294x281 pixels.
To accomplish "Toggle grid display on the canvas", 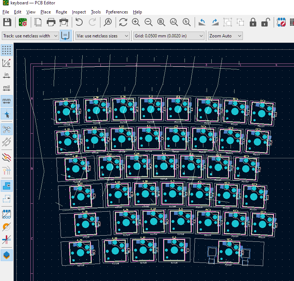I will (7, 50).
